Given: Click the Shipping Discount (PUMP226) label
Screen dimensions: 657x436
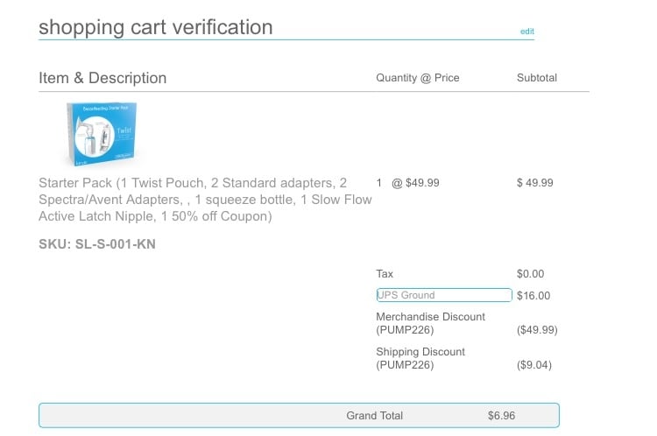Looking at the screenshot, I should [420, 358].
